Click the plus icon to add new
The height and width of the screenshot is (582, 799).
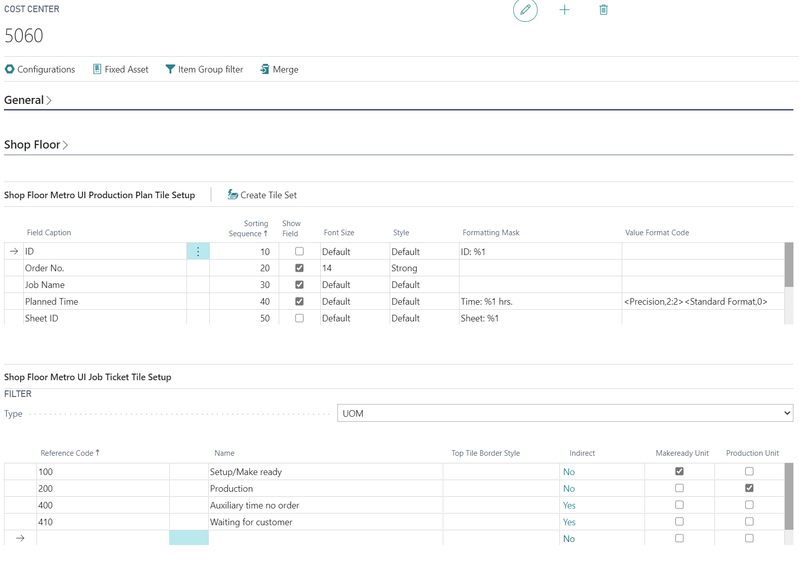coord(564,10)
